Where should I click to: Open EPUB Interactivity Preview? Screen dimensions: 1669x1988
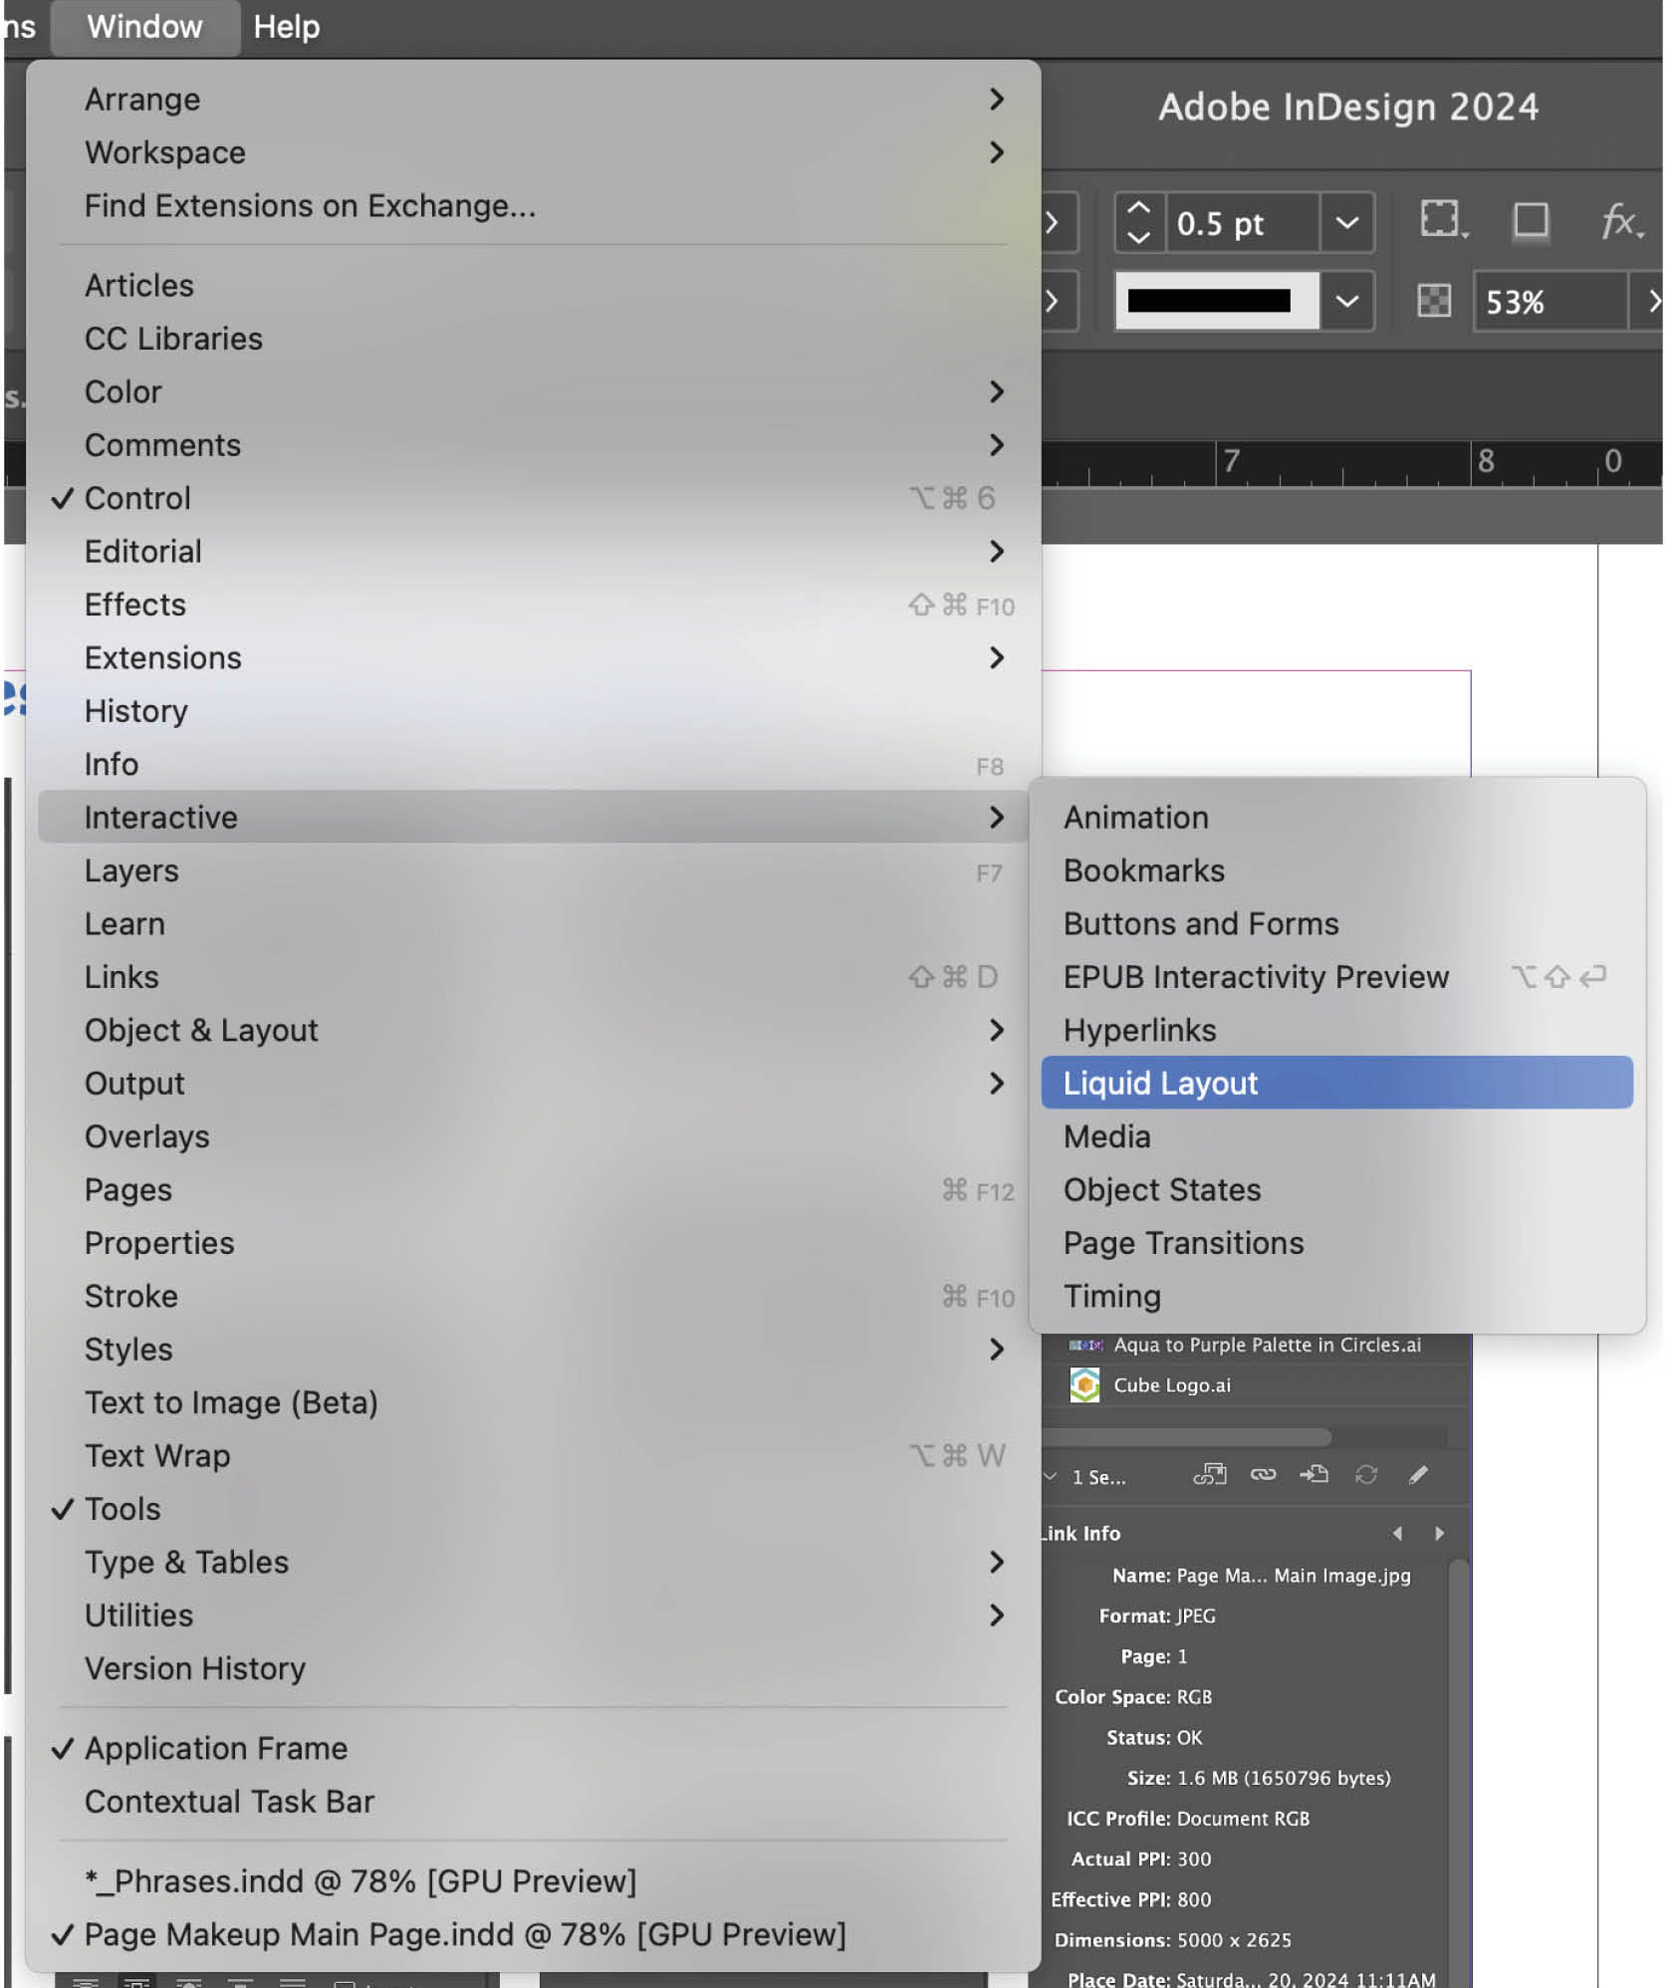point(1336,977)
